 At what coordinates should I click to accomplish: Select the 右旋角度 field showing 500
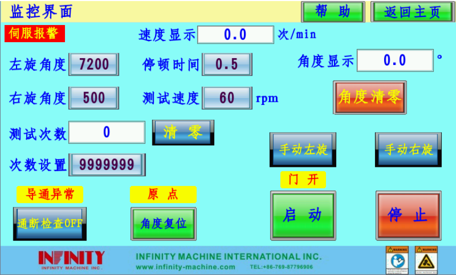point(94,98)
